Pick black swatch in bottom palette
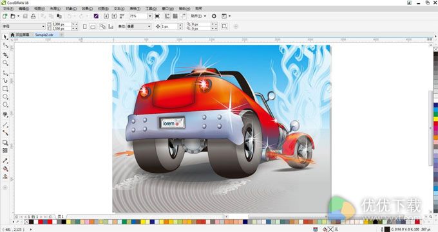 pyautogui.click(x=31, y=222)
